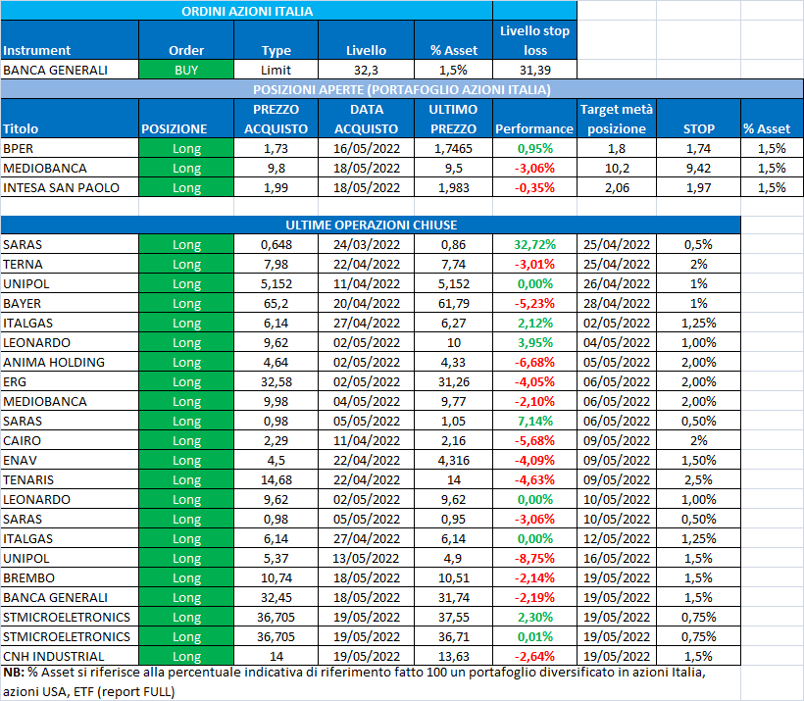
Task: Click BPER's last price '1,7465'
Action: point(453,148)
